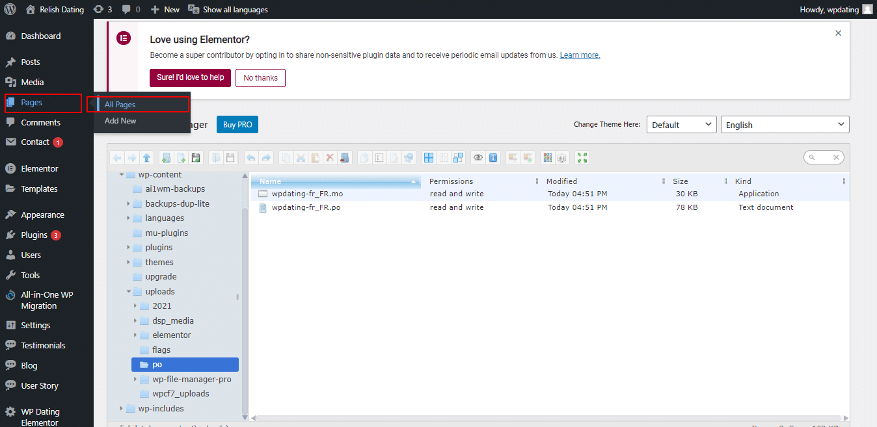877x427 pixels.
Task: Follow the Learn more link
Action: tap(580, 55)
